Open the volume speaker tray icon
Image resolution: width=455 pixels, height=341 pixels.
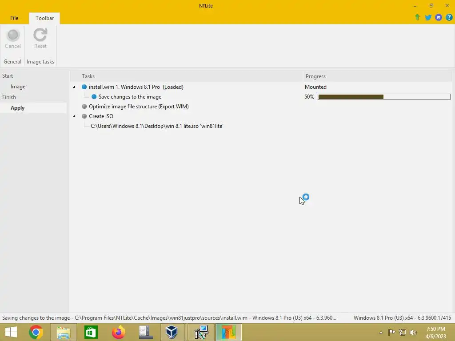click(x=413, y=332)
